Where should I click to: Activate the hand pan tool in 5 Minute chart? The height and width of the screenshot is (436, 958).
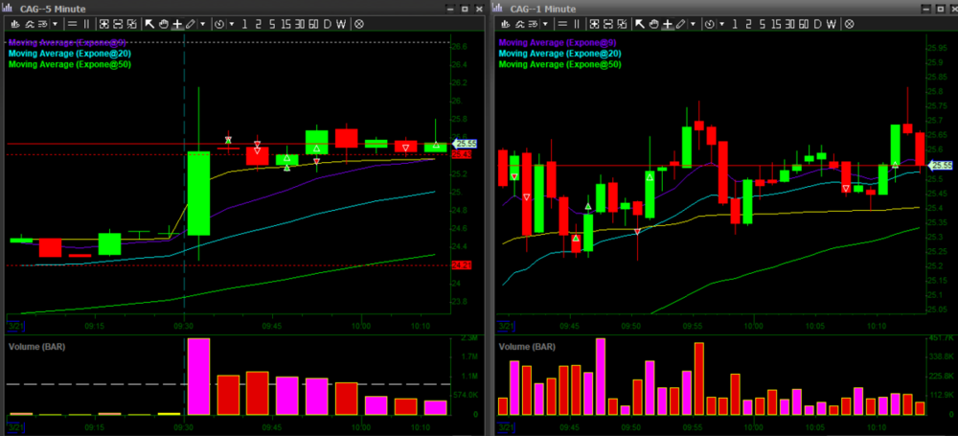click(x=163, y=23)
